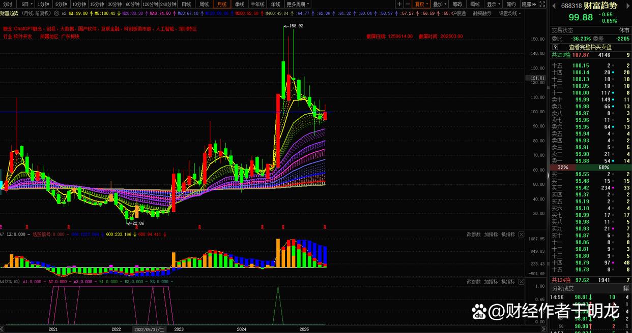Screen dimensions: 632x333
Task: Click the 2022/05/31 date marker on timeline
Action: point(150,329)
